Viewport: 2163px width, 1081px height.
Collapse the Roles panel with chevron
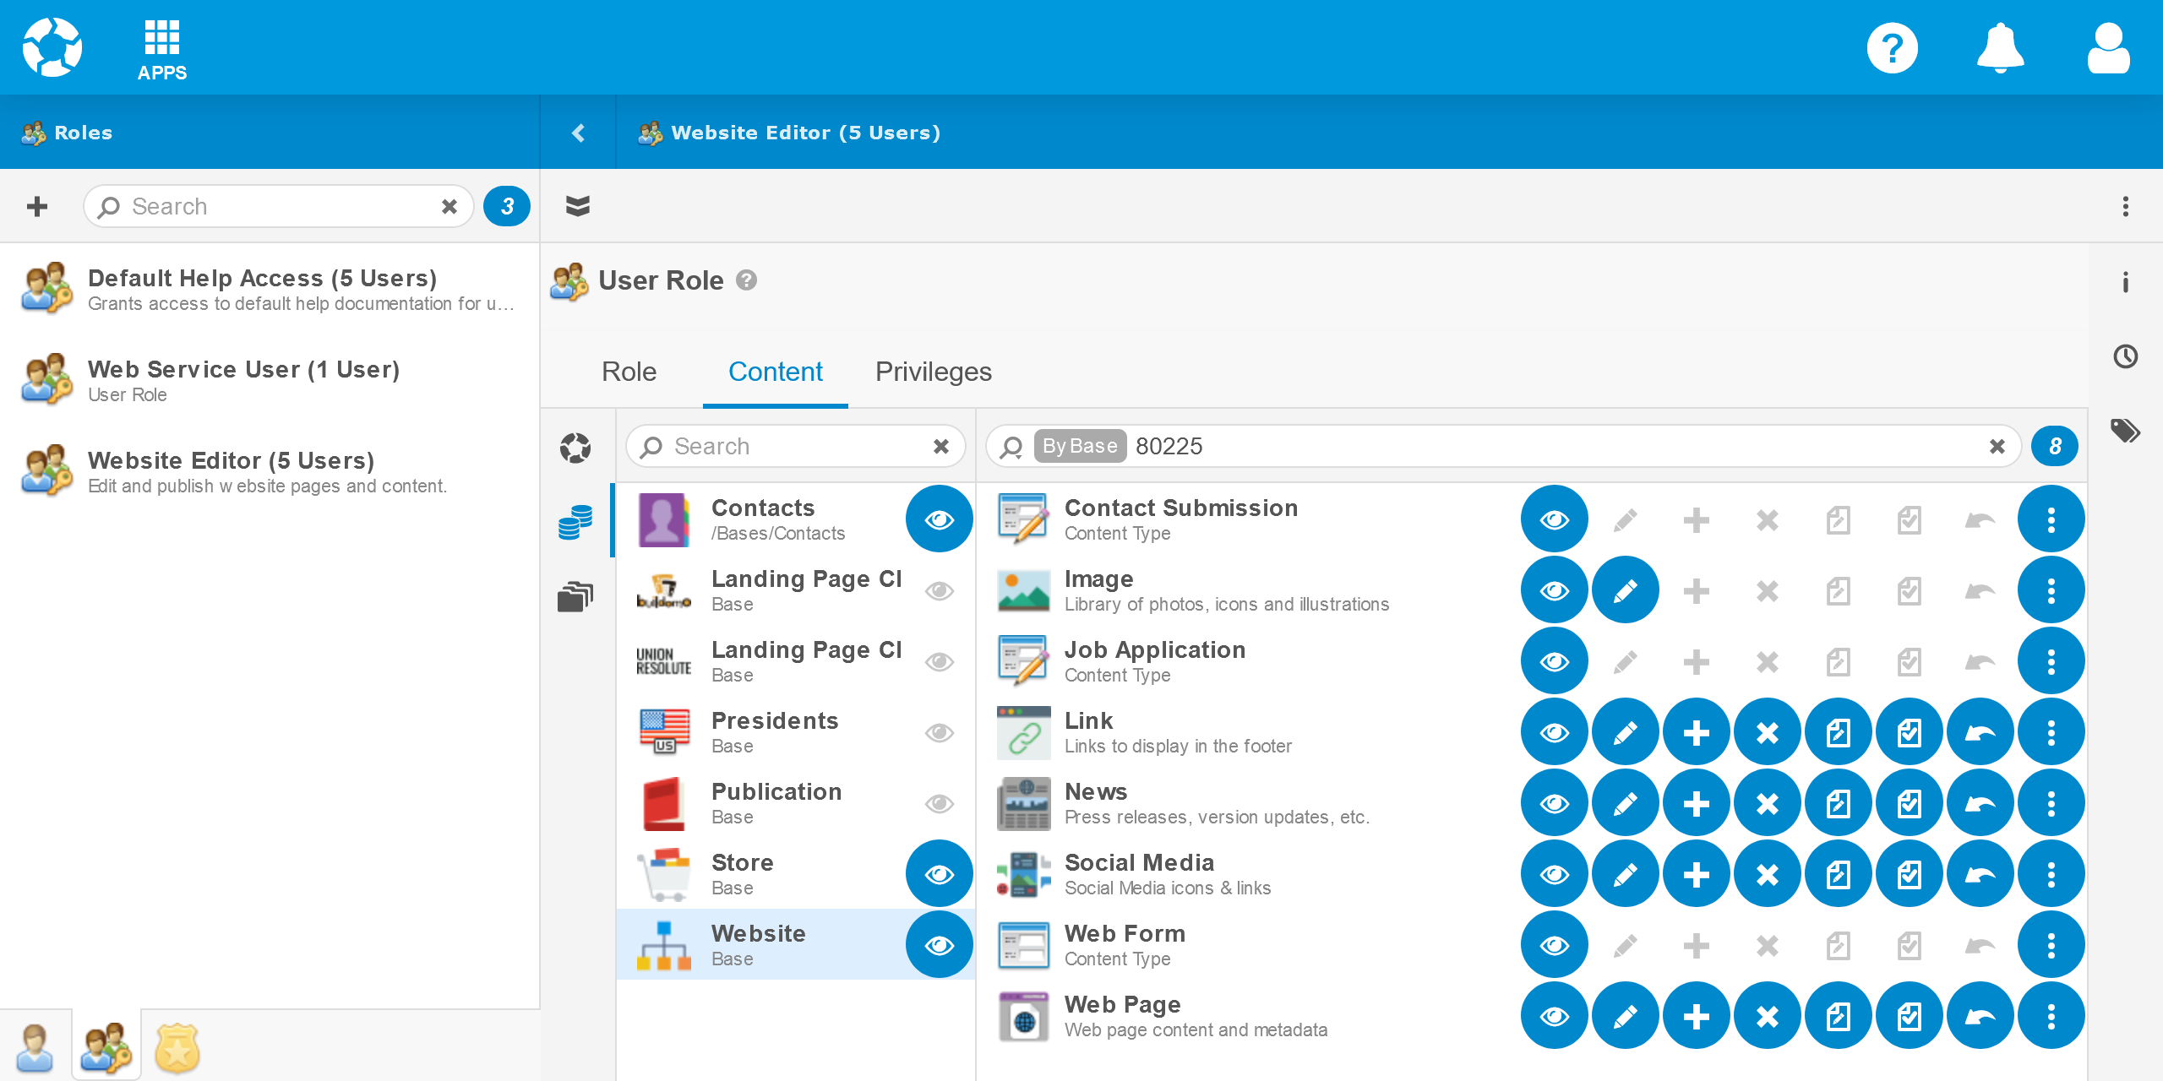(578, 133)
